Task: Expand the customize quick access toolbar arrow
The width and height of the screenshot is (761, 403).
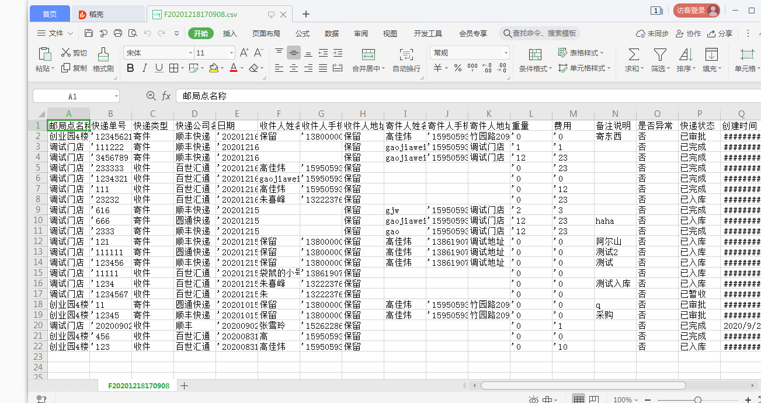Action: tap(176, 33)
